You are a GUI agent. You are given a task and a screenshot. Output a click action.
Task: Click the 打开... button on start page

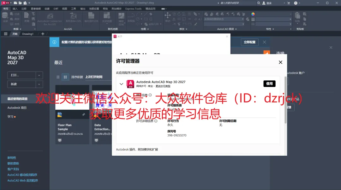[21, 75]
